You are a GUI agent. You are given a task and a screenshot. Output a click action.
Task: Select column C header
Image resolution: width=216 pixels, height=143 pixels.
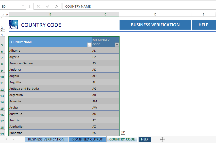[x=105, y=14]
